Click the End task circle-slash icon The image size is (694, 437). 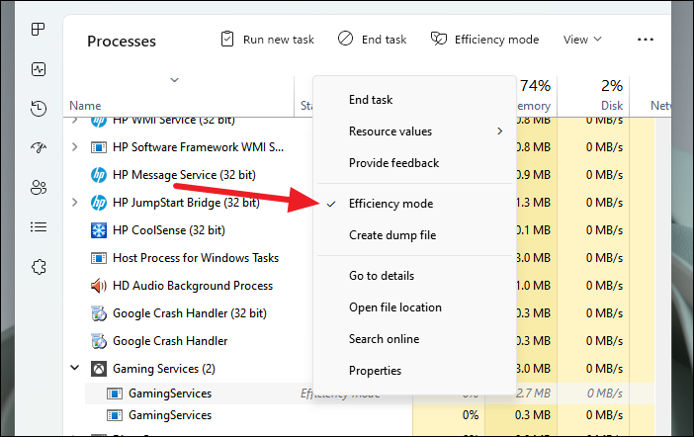[345, 39]
